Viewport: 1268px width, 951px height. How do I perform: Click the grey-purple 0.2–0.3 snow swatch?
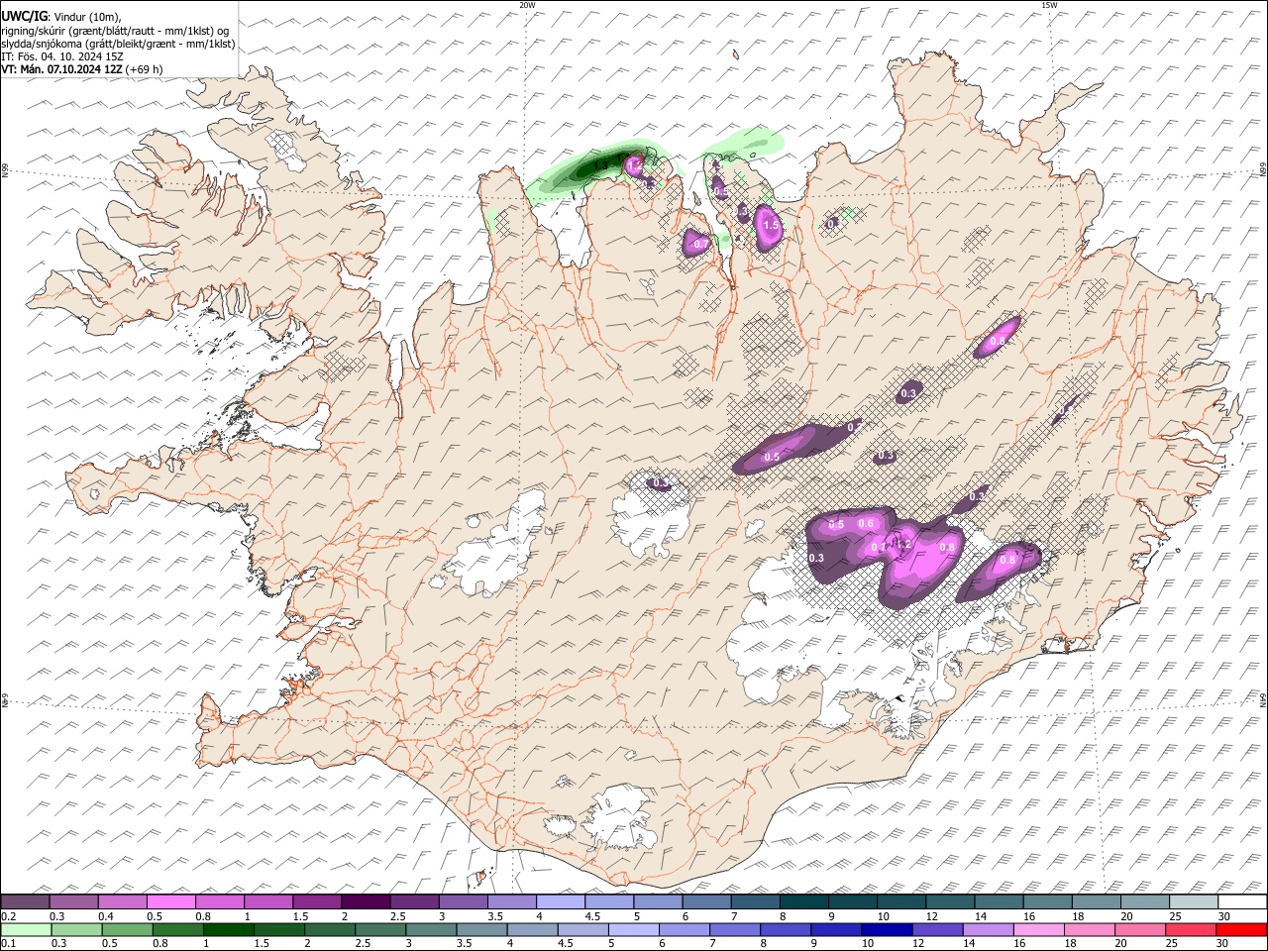pos(25,902)
